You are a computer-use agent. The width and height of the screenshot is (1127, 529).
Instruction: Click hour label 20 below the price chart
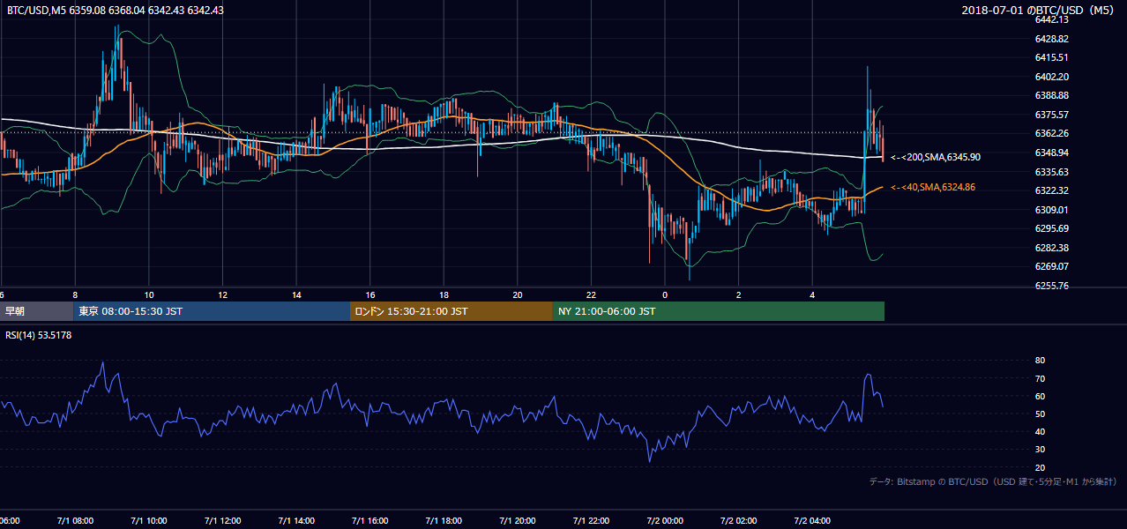[x=518, y=294]
